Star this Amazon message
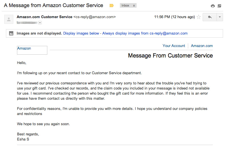This screenshot has height=147, width=227. [199, 17]
